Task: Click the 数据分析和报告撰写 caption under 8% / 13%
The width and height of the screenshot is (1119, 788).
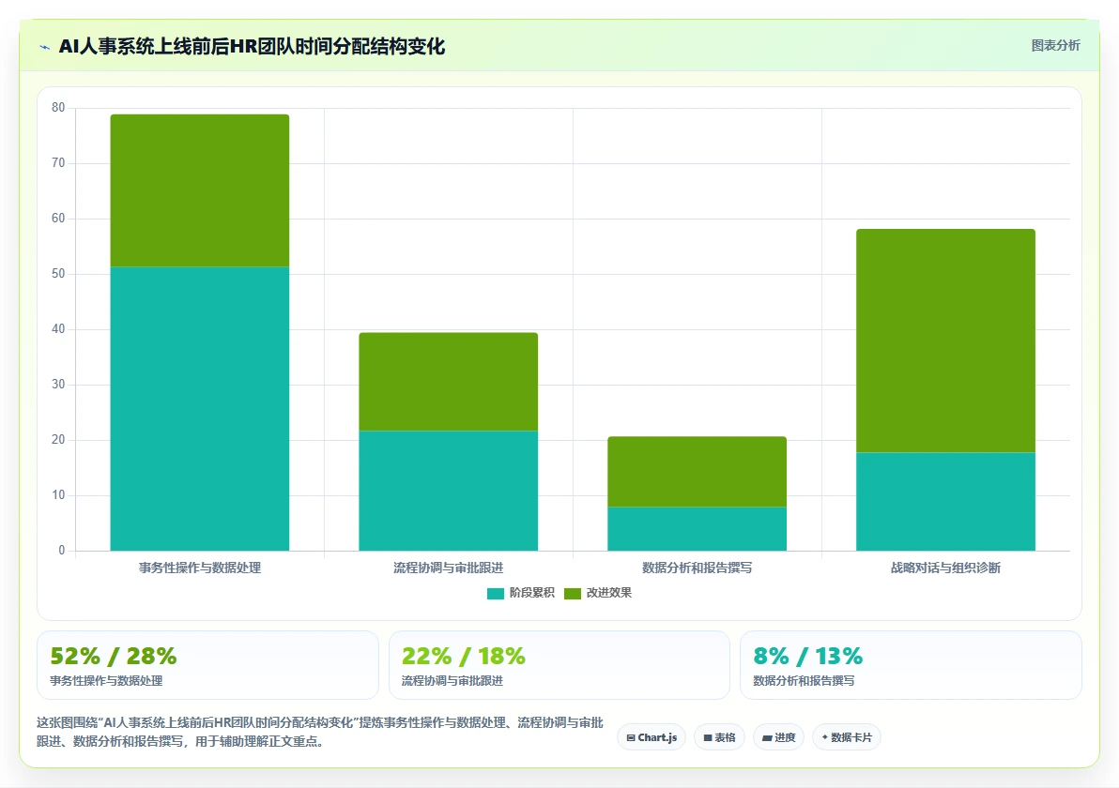Action: point(804,681)
